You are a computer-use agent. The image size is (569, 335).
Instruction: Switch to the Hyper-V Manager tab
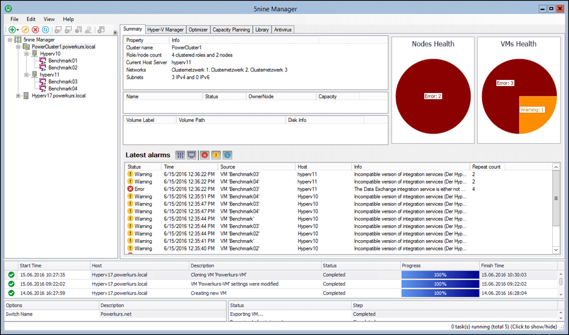(x=166, y=30)
